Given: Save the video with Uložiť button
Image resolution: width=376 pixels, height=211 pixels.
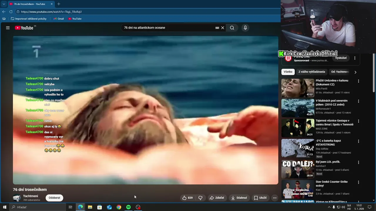Looking at the screenshot, I should [260, 198].
